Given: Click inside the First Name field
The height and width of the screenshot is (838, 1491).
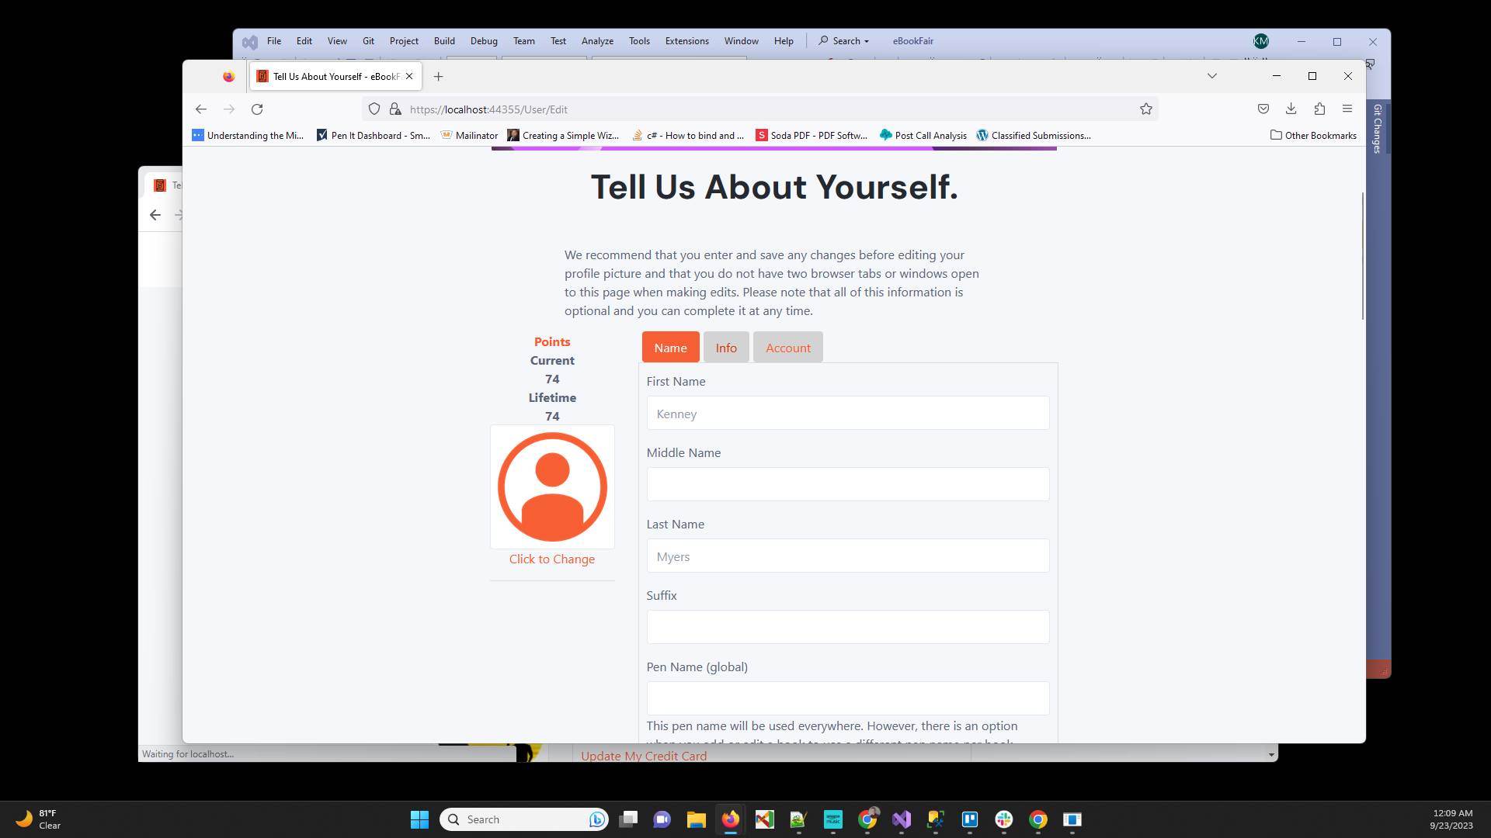Looking at the screenshot, I should (x=847, y=413).
